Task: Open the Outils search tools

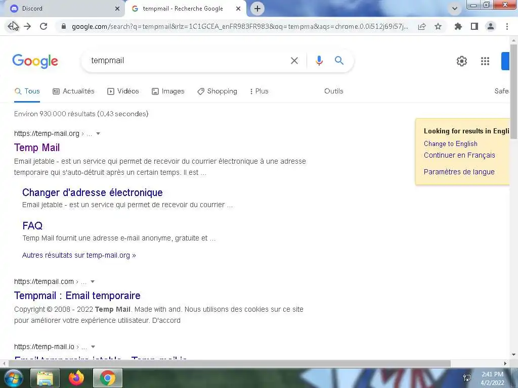Action: tap(334, 91)
